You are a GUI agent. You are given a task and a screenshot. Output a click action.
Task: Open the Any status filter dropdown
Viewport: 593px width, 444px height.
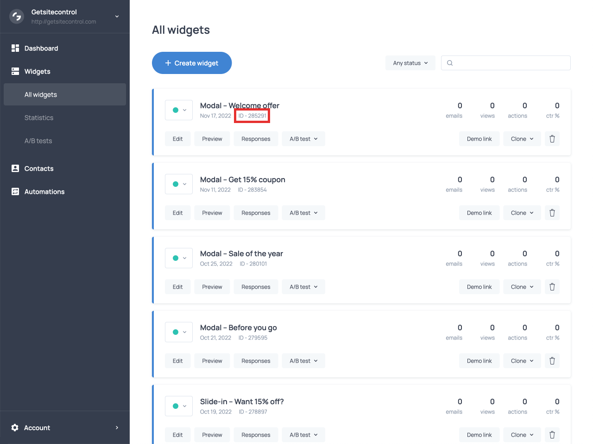pyautogui.click(x=410, y=63)
